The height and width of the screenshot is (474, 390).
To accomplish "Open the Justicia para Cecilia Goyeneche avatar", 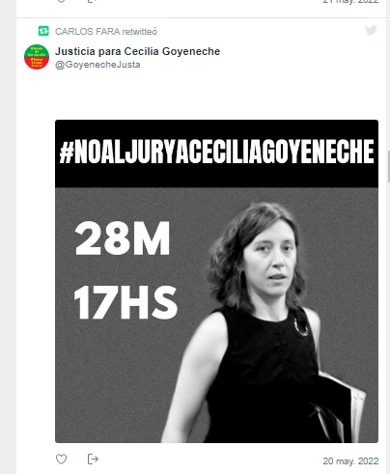I will pos(37,57).
